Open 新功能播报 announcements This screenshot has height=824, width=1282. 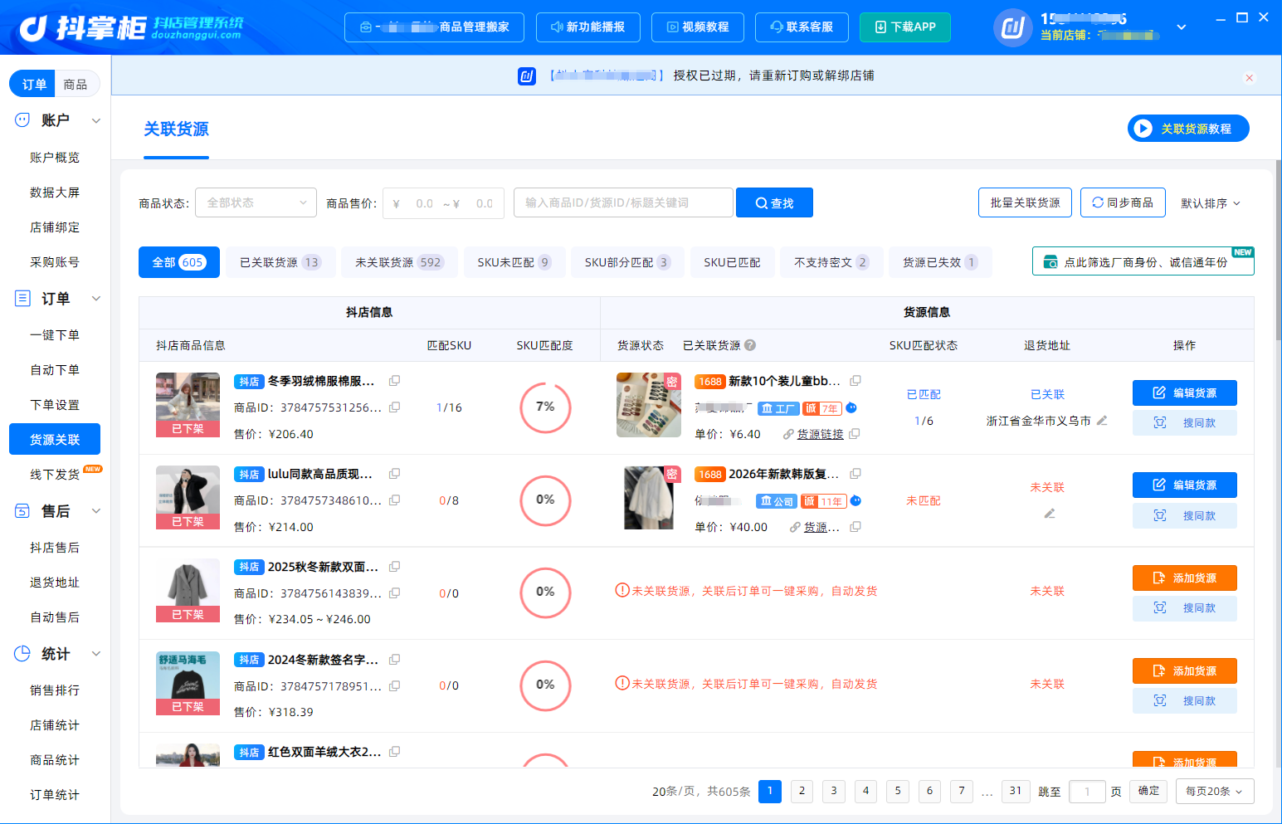(x=588, y=27)
